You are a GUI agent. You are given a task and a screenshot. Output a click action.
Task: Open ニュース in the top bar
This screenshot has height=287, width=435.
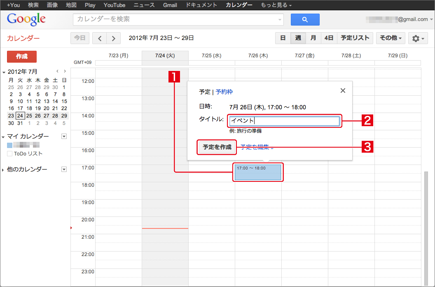pyautogui.click(x=144, y=5)
